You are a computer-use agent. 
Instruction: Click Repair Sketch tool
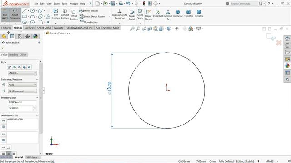point(132,15)
